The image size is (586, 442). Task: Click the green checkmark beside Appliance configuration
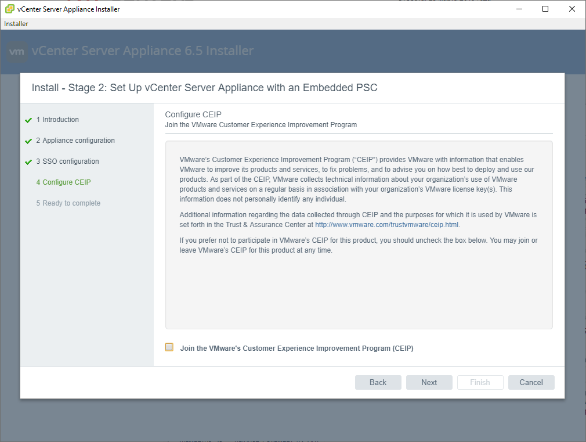(x=28, y=141)
